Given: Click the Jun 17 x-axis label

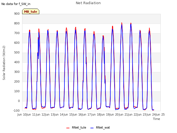Looking at the screenshot, I should pos(87,114).
